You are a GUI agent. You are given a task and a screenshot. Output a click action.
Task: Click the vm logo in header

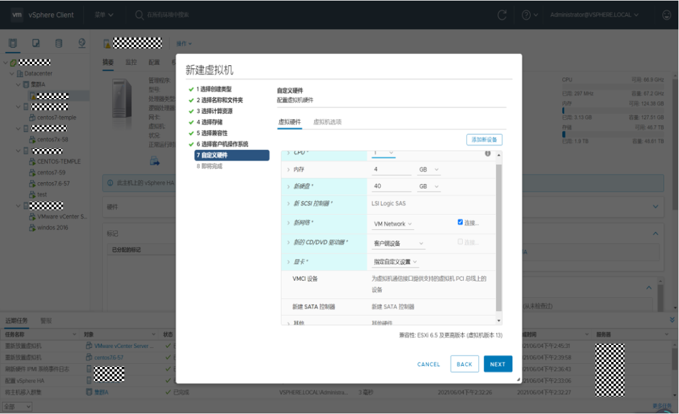tap(17, 14)
